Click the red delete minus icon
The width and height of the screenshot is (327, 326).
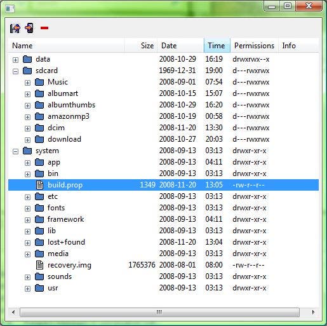pos(44,28)
